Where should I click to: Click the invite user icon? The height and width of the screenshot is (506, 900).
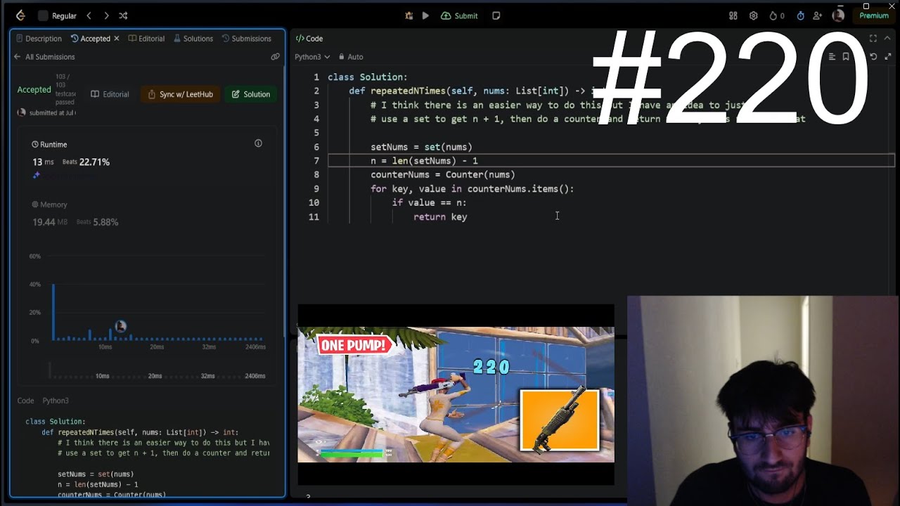pyautogui.click(x=818, y=15)
